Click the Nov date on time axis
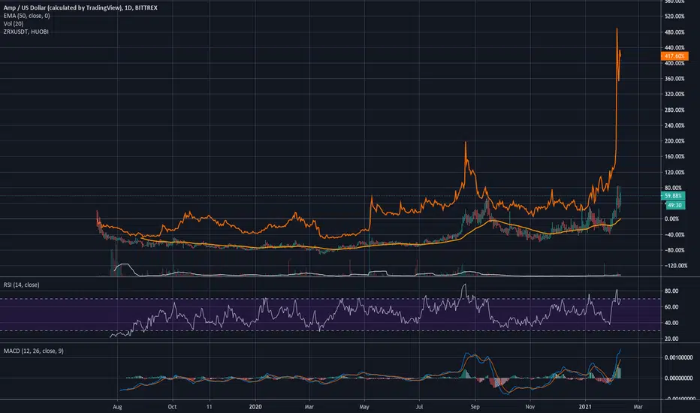Image resolution: width=700 pixels, height=413 pixels. pos(530,407)
